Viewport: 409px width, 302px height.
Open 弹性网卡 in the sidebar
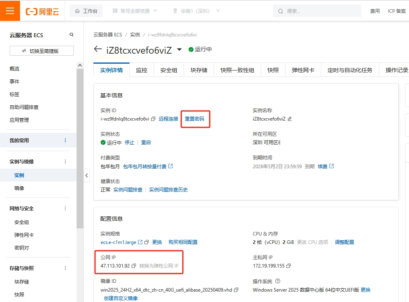(x=24, y=235)
